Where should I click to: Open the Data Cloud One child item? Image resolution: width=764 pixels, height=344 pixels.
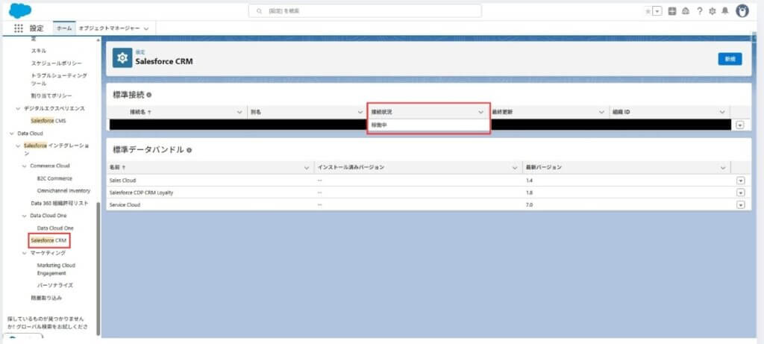pos(55,228)
